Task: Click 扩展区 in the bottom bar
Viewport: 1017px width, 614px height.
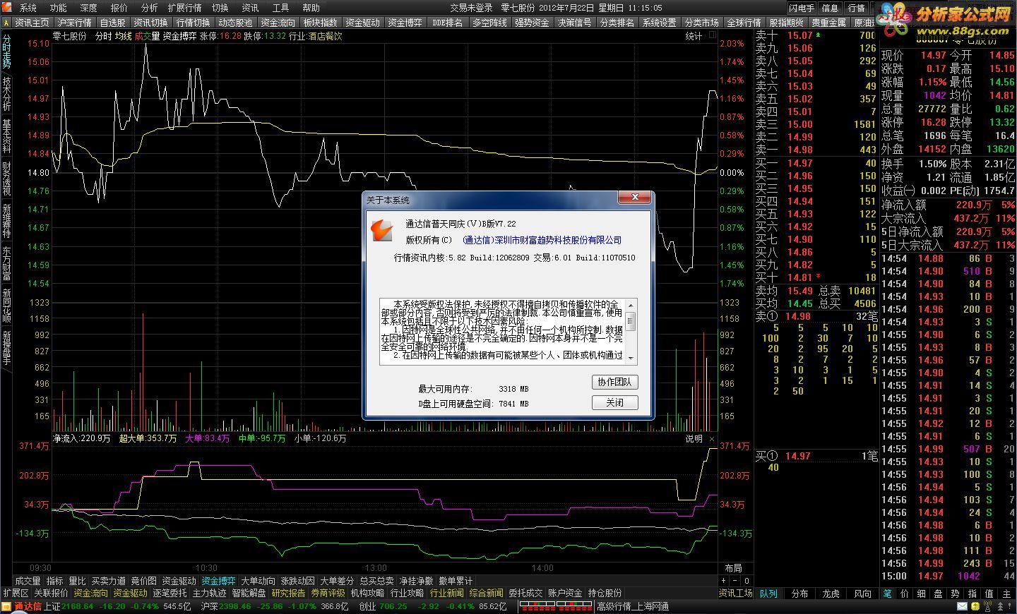Action: coord(16,594)
